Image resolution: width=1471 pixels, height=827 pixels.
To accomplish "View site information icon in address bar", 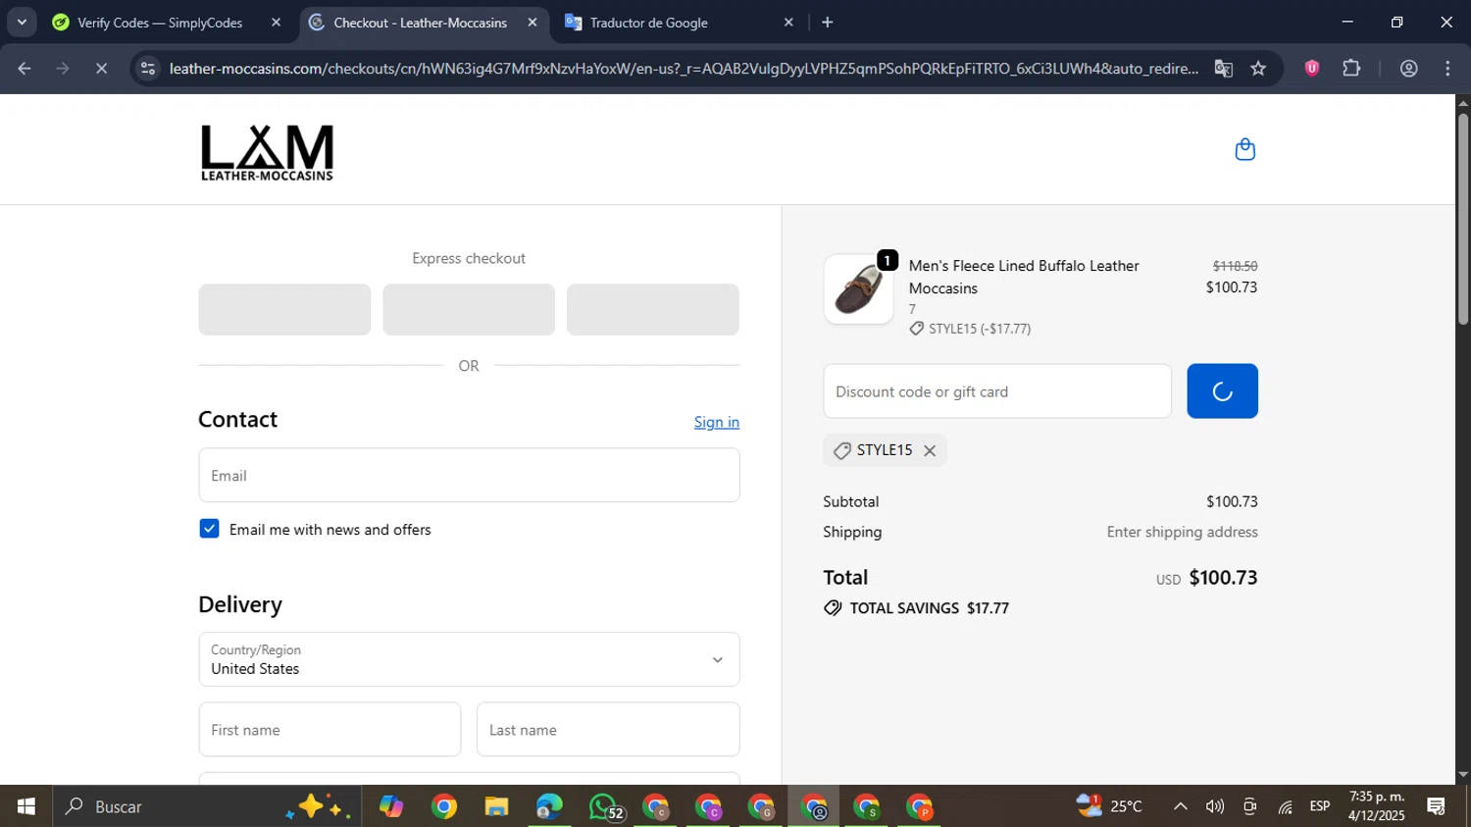I will click(x=147, y=69).
